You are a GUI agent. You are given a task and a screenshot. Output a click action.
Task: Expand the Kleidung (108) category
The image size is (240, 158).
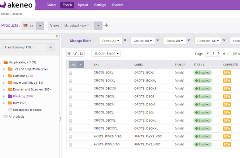click(4, 96)
